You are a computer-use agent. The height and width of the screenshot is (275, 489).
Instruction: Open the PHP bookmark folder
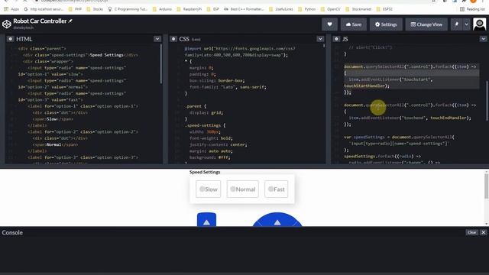point(75,9)
